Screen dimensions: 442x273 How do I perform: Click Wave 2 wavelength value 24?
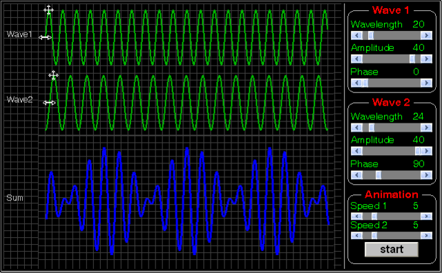419,117
